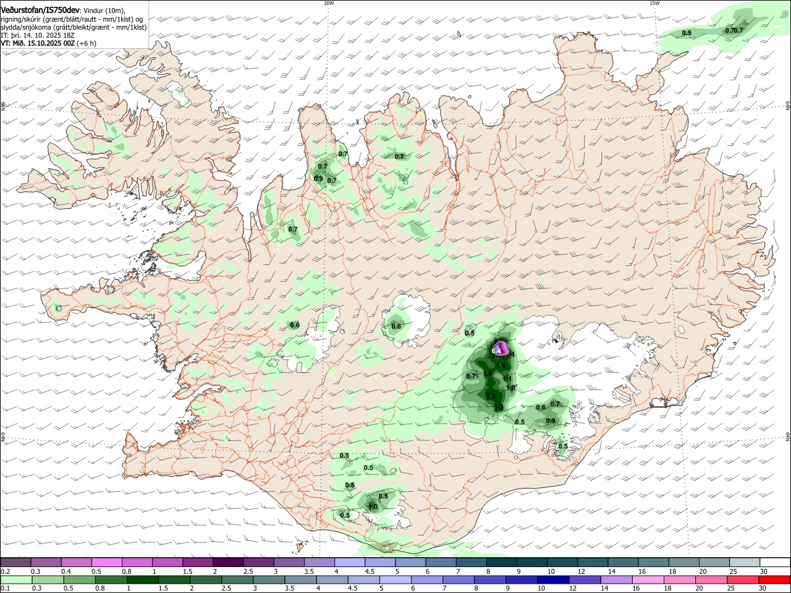Screen dimensions: 791x593
Task: Select the navy blue swatch labelled 10
Action: pos(553,580)
